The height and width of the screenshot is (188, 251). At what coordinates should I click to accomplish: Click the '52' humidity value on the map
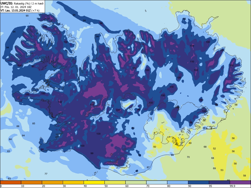click(x=214, y=148)
